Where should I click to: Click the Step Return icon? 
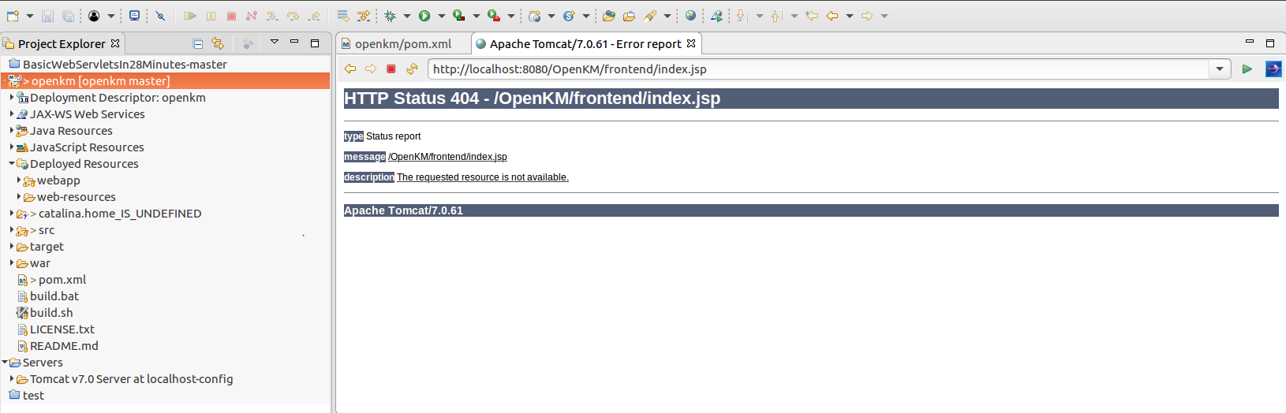313,16
